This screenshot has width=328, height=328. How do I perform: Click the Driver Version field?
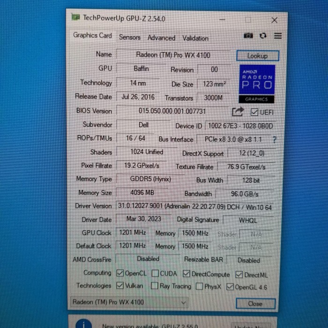point(195,207)
